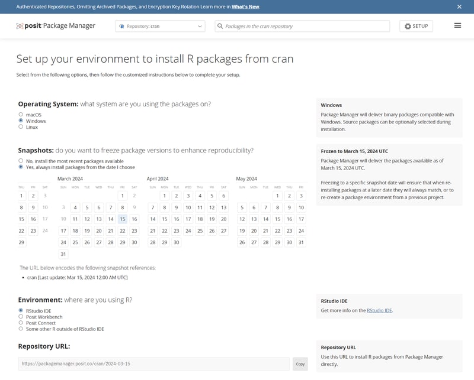This screenshot has height=380, width=474.
Task: Pick March 1 in the calendar
Action: click(123, 196)
